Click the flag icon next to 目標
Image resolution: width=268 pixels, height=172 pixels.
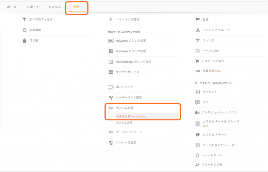pyautogui.click(x=198, y=19)
